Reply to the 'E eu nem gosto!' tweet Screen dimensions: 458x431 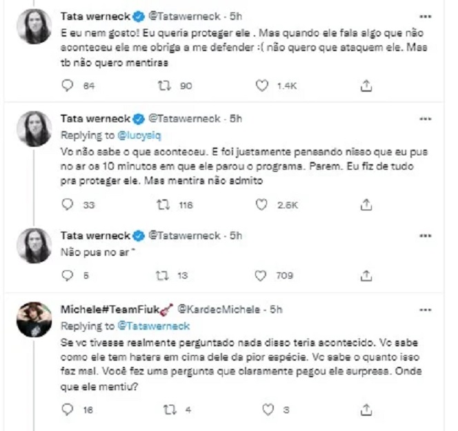[67, 86]
